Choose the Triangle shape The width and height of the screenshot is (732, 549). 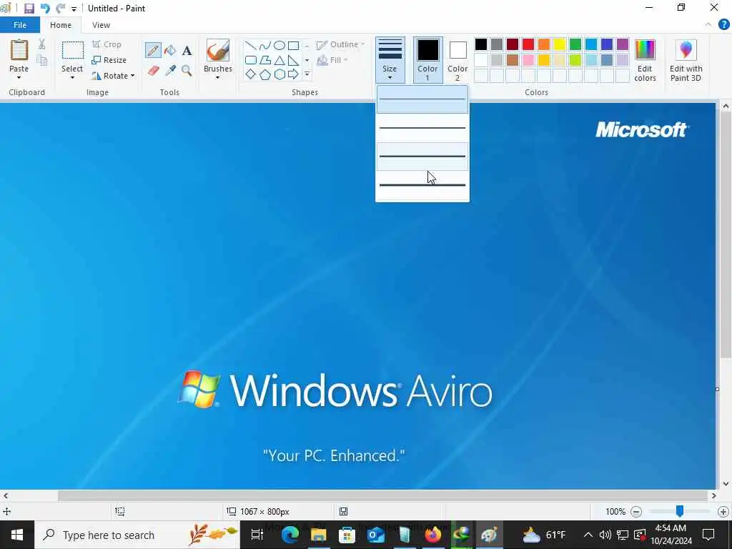[x=280, y=60]
